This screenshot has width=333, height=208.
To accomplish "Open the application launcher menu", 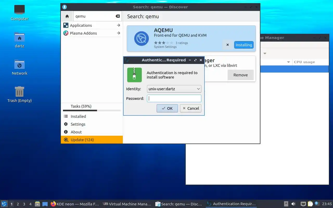I will click(4, 204).
